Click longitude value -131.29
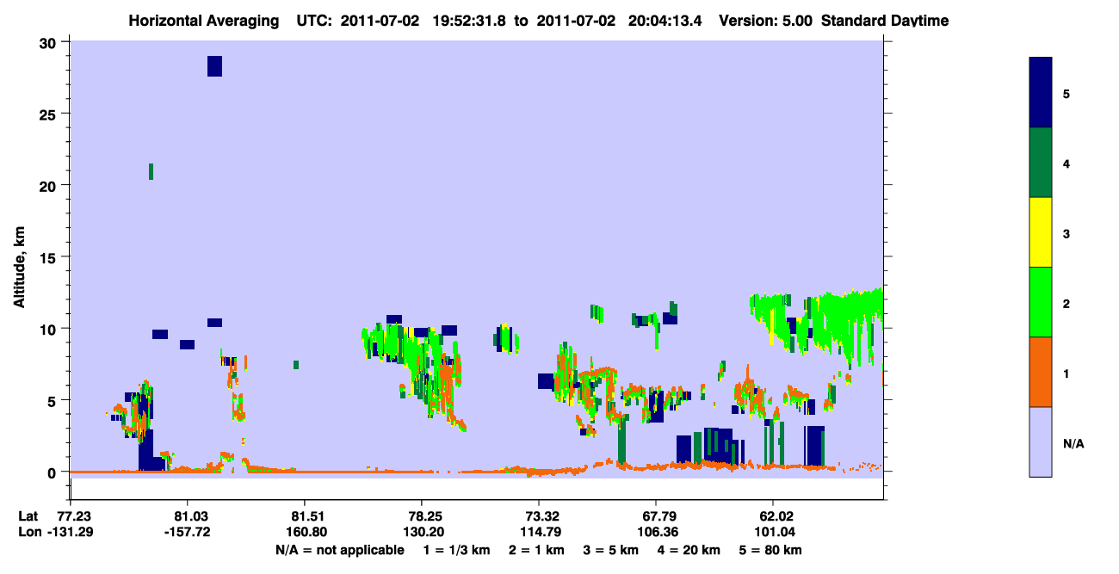1119x574 pixels. (70, 533)
